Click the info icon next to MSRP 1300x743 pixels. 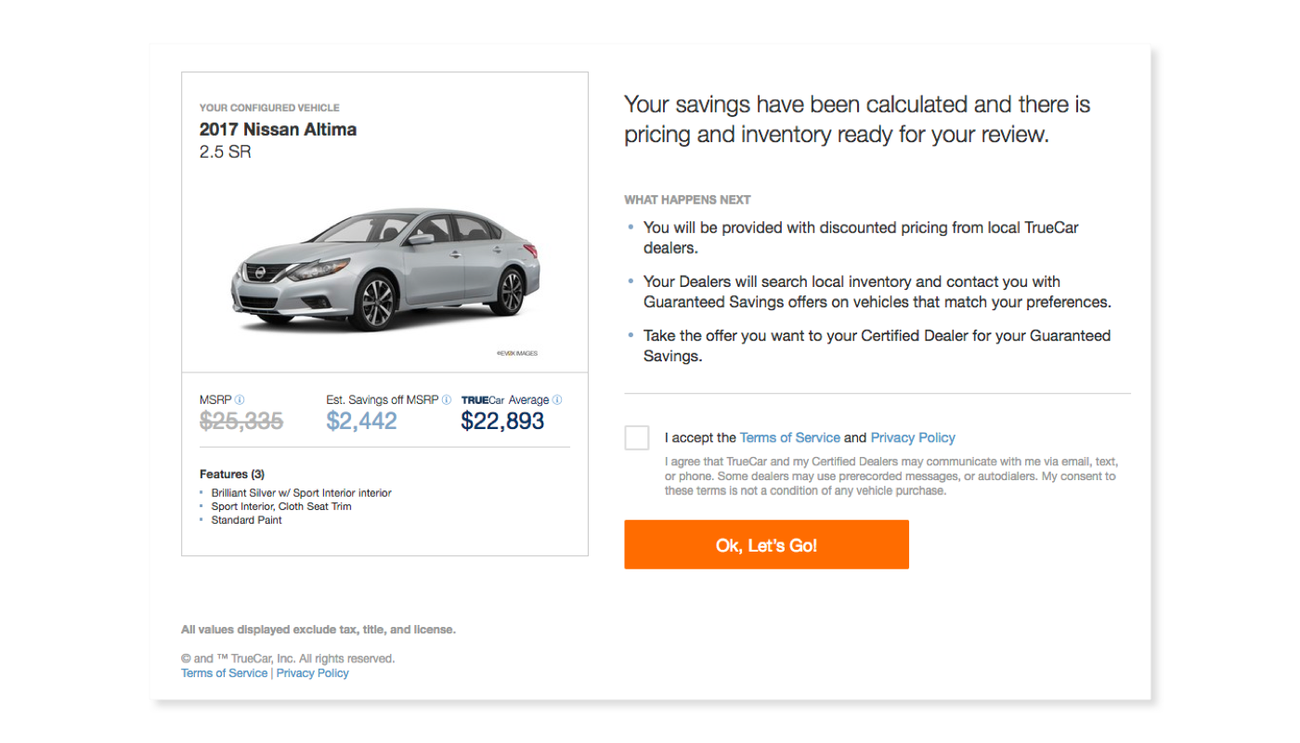tap(240, 400)
